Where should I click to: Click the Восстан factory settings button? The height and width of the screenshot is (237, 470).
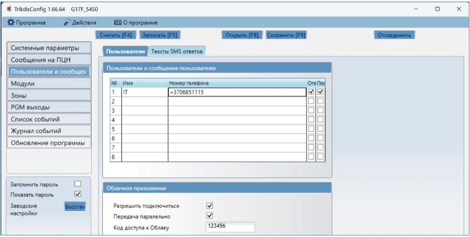[75, 206]
